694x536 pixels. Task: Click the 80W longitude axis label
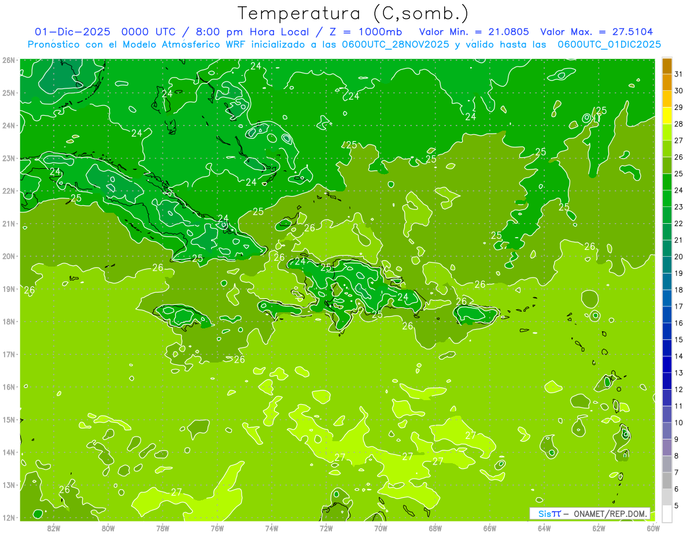(x=108, y=528)
